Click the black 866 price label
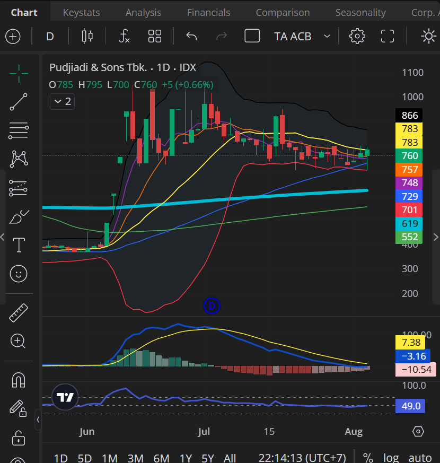 [409, 115]
